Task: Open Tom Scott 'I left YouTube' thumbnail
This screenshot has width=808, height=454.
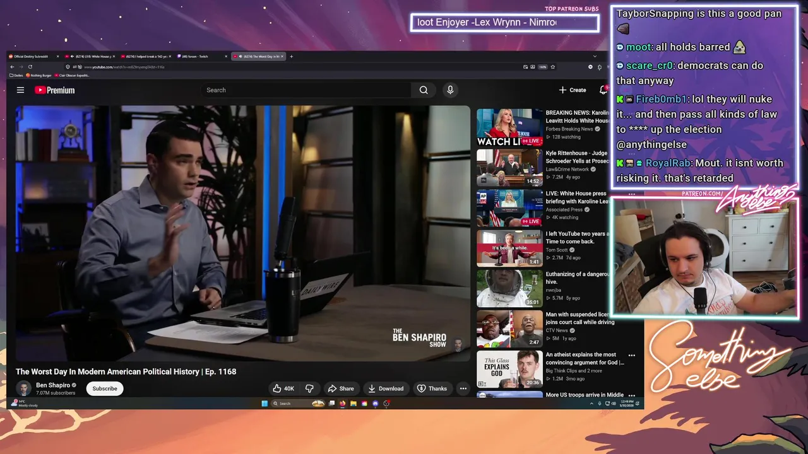Action: (509, 248)
